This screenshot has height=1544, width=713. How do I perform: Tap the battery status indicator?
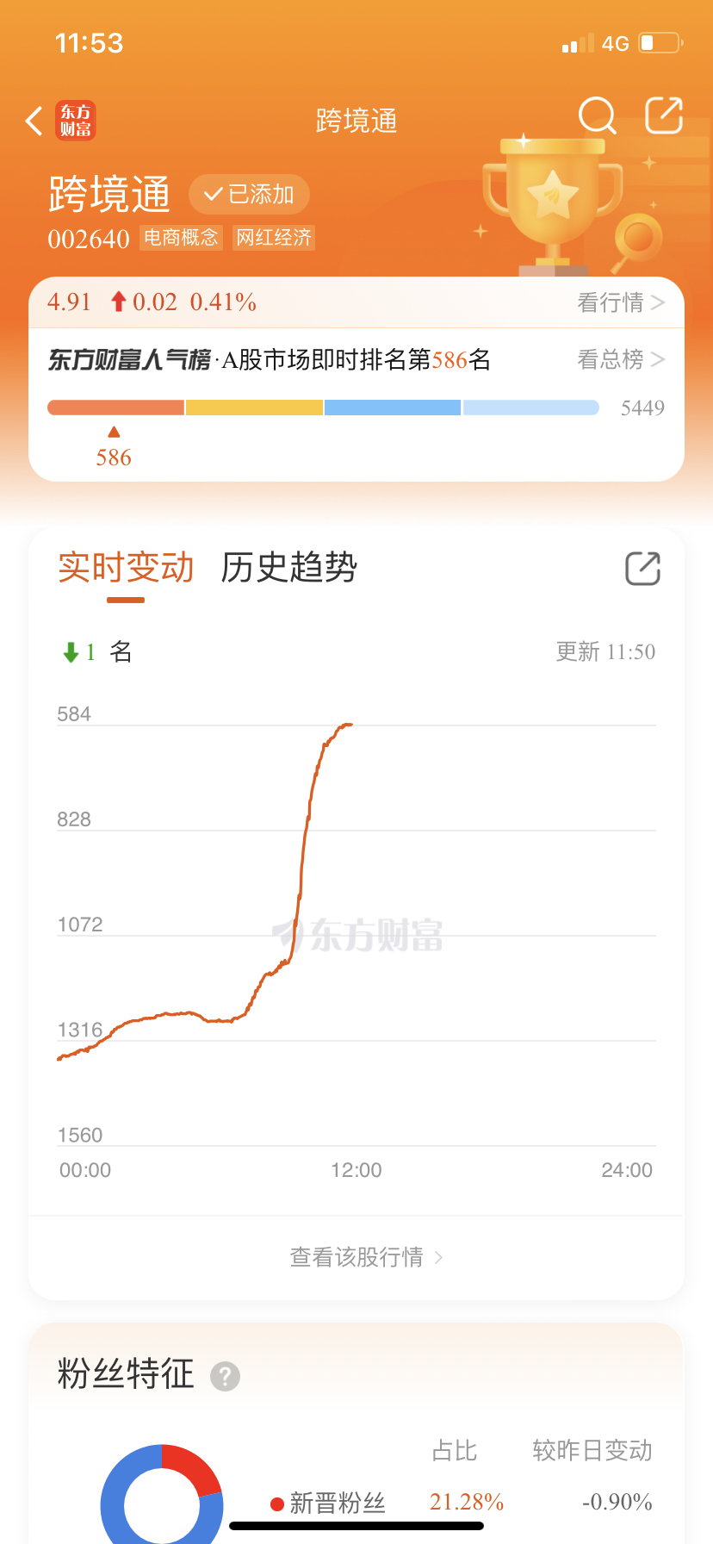[660, 43]
